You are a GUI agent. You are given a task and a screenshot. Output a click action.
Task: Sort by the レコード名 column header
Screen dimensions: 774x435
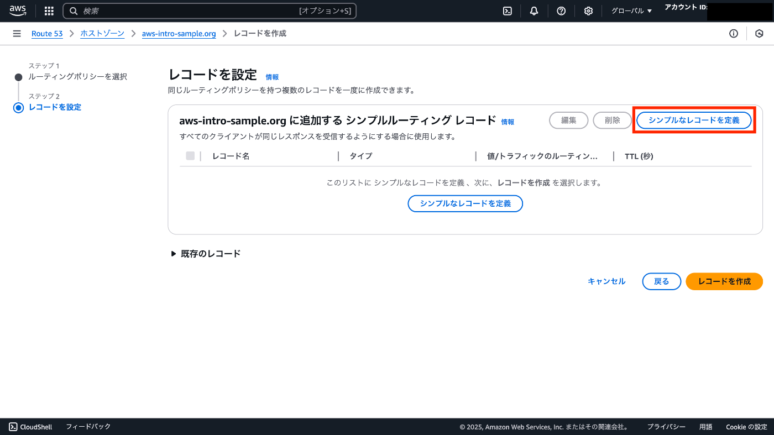click(x=231, y=156)
